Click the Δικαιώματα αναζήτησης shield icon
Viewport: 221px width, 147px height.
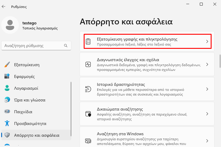88,114
